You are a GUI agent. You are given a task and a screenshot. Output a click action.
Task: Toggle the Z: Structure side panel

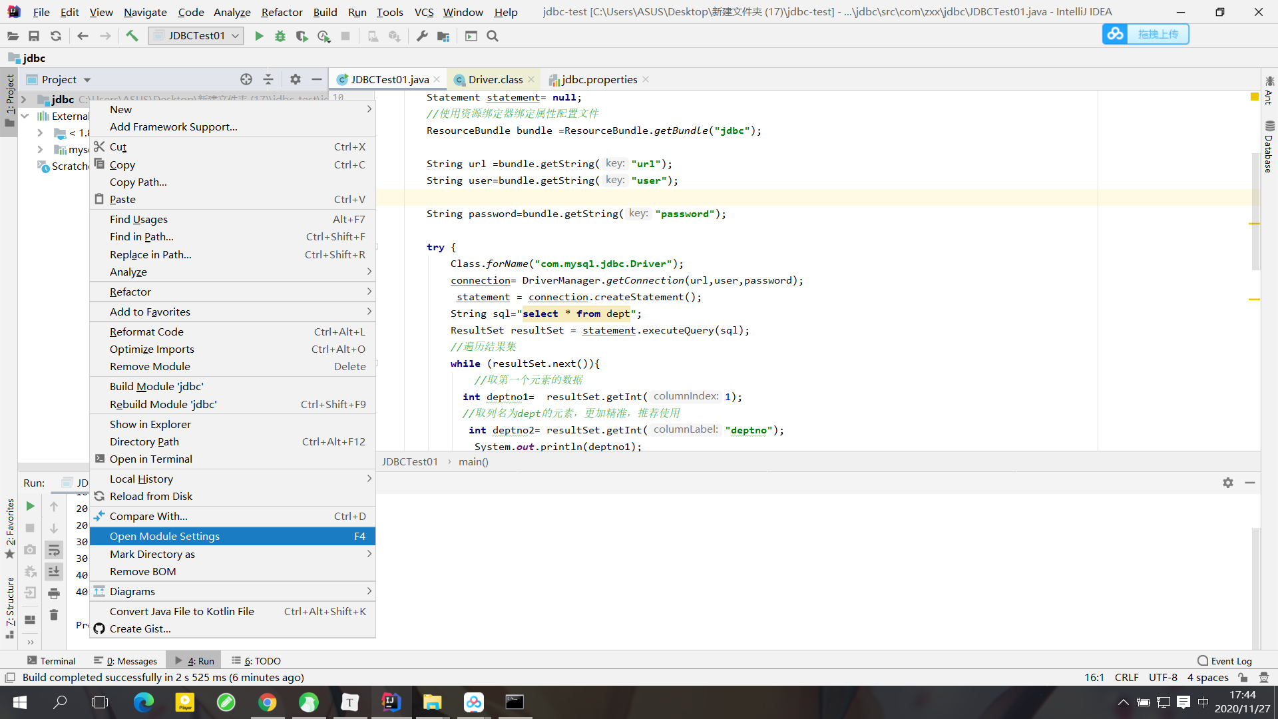coord(9,608)
